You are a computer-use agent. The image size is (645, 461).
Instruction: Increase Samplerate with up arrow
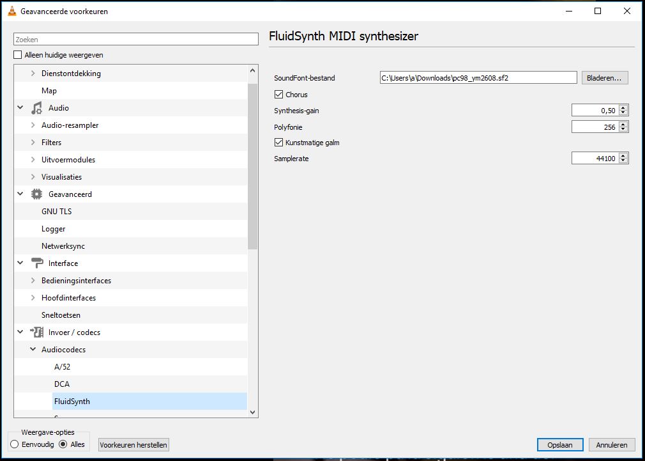(x=624, y=156)
